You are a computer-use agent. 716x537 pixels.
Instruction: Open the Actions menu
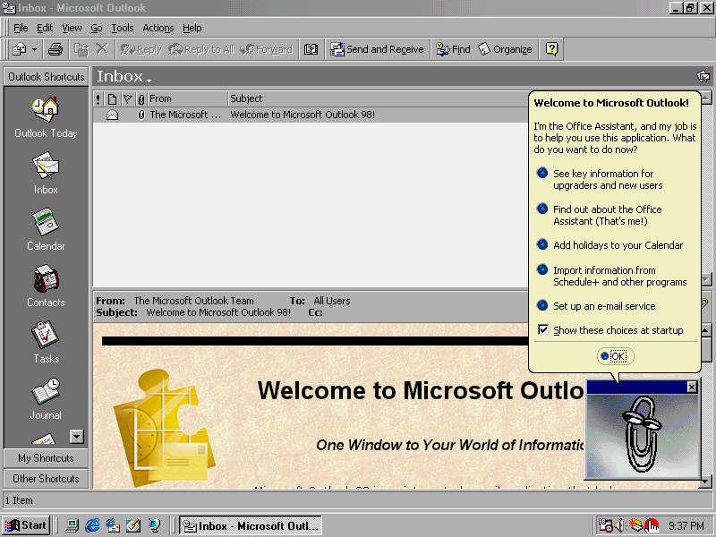coord(158,28)
